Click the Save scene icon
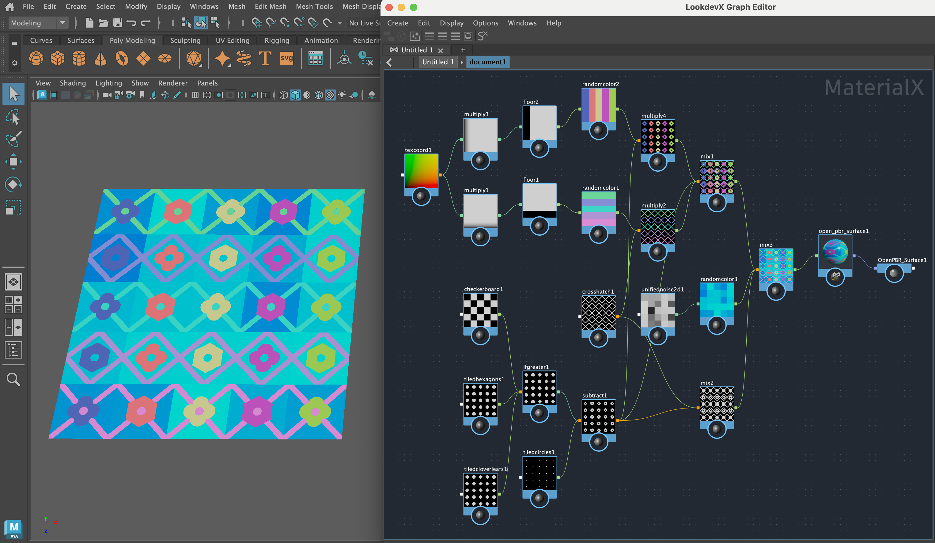Image resolution: width=935 pixels, height=543 pixels. click(x=117, y=23)
